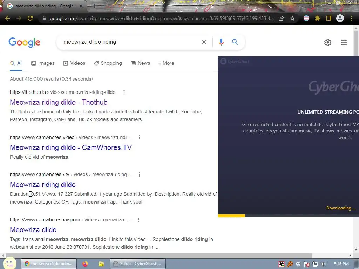Open the Extensions puzzle menu
Viewport: 359px width, 269px height.
[x=318, y=18]
